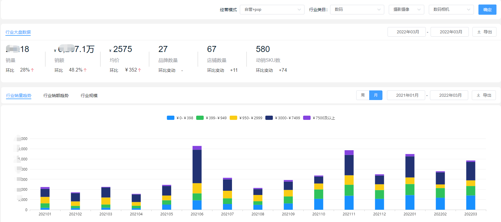
Task: Click the trend start month field 2021年01月
Action: (406, 95)
